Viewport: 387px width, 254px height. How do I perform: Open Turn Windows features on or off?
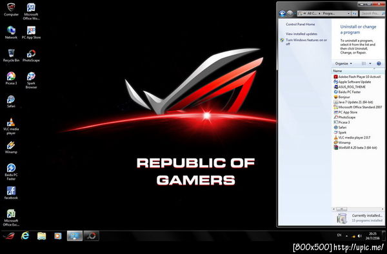tap(306, 42)
